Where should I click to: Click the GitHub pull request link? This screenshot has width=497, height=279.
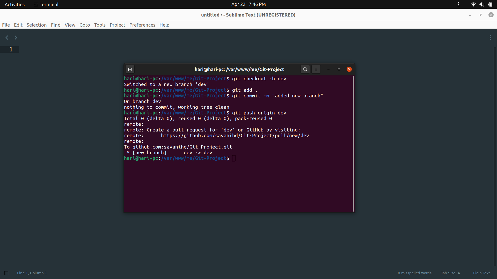pyautogui.click(x=235, y=135)
